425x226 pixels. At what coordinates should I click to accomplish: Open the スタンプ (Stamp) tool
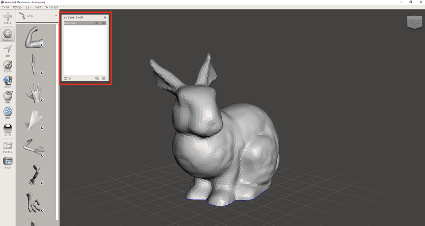pyautogui.click(x=8, y=81)
